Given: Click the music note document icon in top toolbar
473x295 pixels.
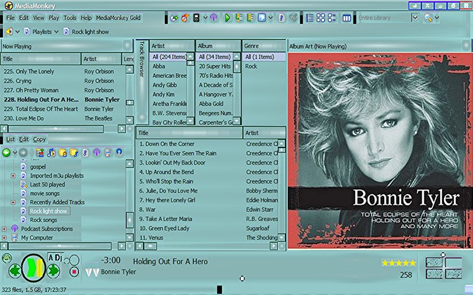Looking at the screenshot, I should pos(281,18).
